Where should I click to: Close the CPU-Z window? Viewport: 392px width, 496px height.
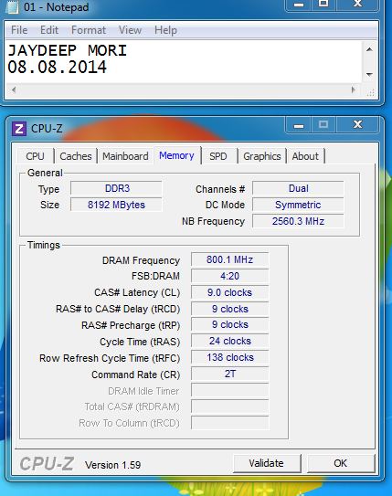[x=357, y=125]
